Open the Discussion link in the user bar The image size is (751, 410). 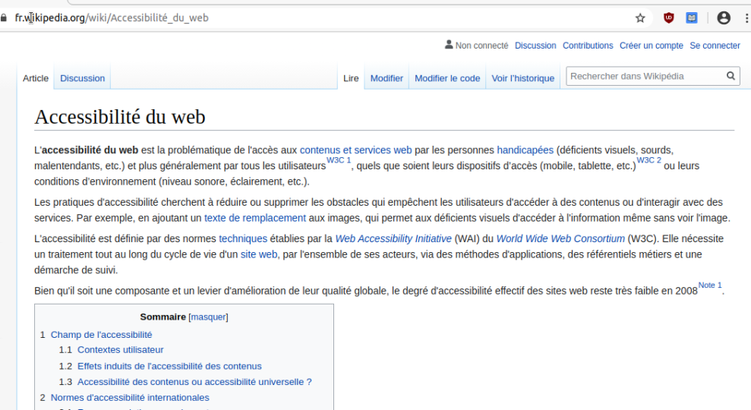(535, 46)
